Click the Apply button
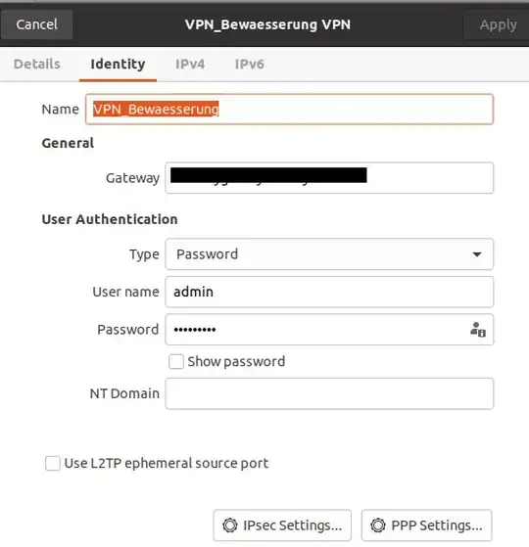Image resolution: width=529 pixels, height=547 pixels. click(498, 24)
